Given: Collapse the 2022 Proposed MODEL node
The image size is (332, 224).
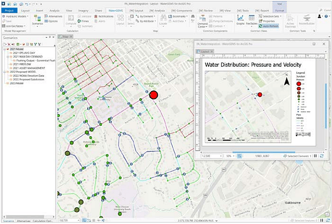Looking at the screenshot, I should 4,72.
